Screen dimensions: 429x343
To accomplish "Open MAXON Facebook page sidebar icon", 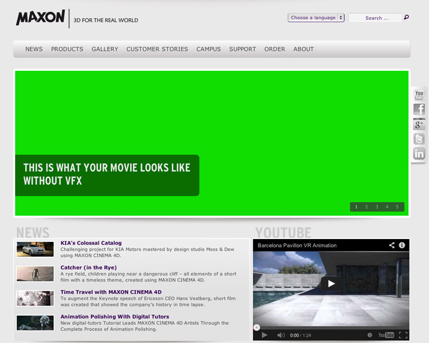I will (x=419, y=109).
